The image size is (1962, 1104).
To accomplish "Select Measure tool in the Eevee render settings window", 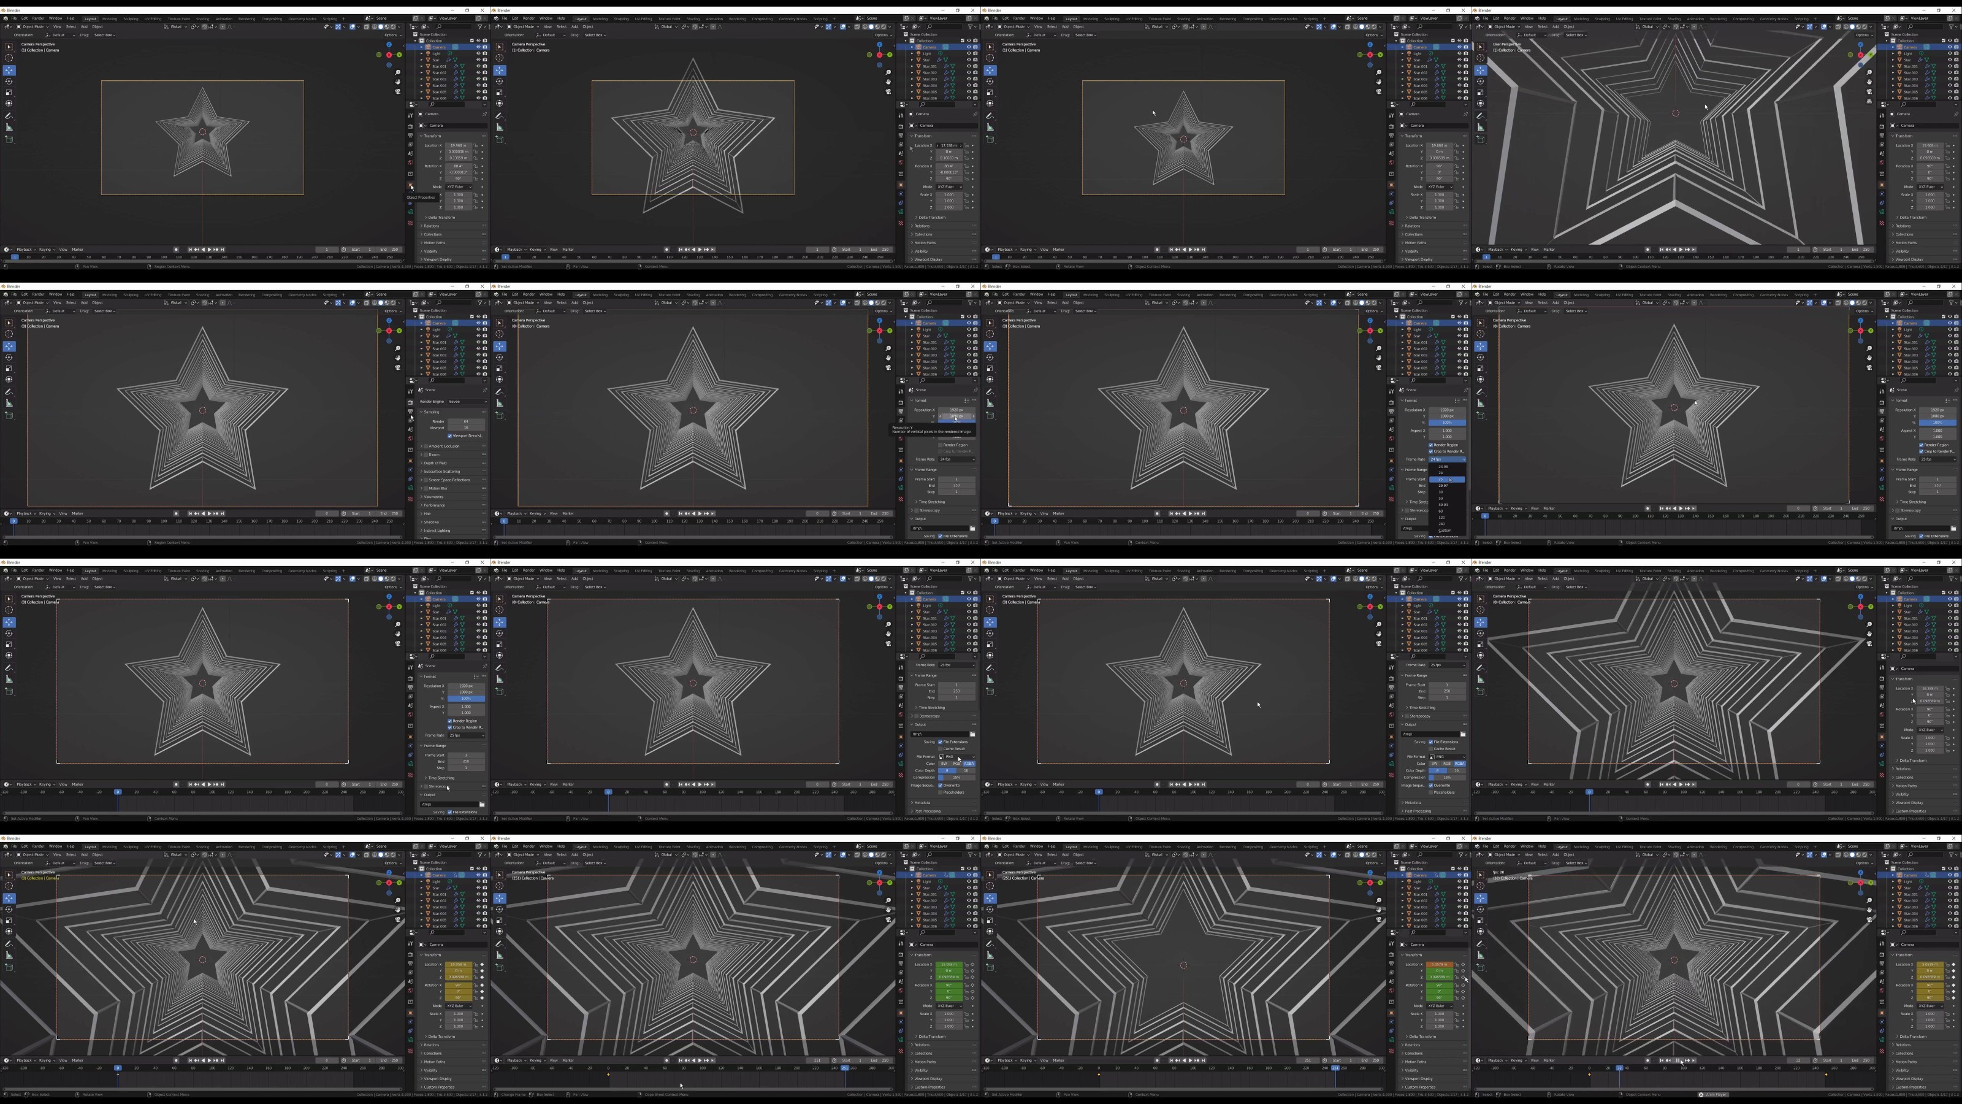I will click(x=9, y=403).
